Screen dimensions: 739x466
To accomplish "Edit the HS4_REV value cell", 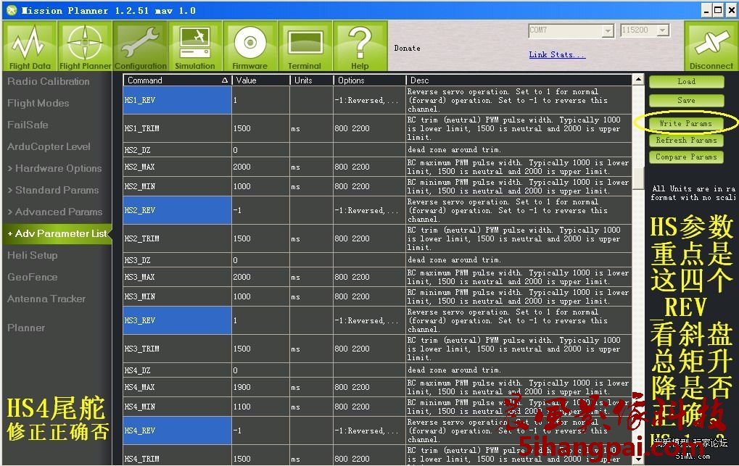I will [260, 431].
